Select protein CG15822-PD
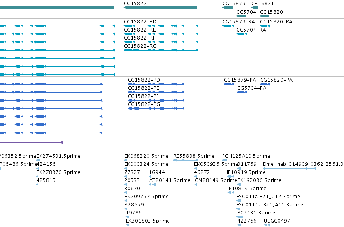Image resolution: width=344 pixels, height=227 pixels. [x=144, y=80]
